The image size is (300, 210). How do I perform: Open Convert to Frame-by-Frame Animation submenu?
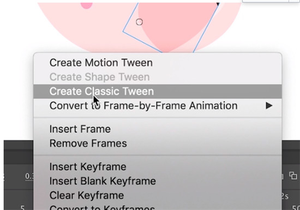[157, 106]
